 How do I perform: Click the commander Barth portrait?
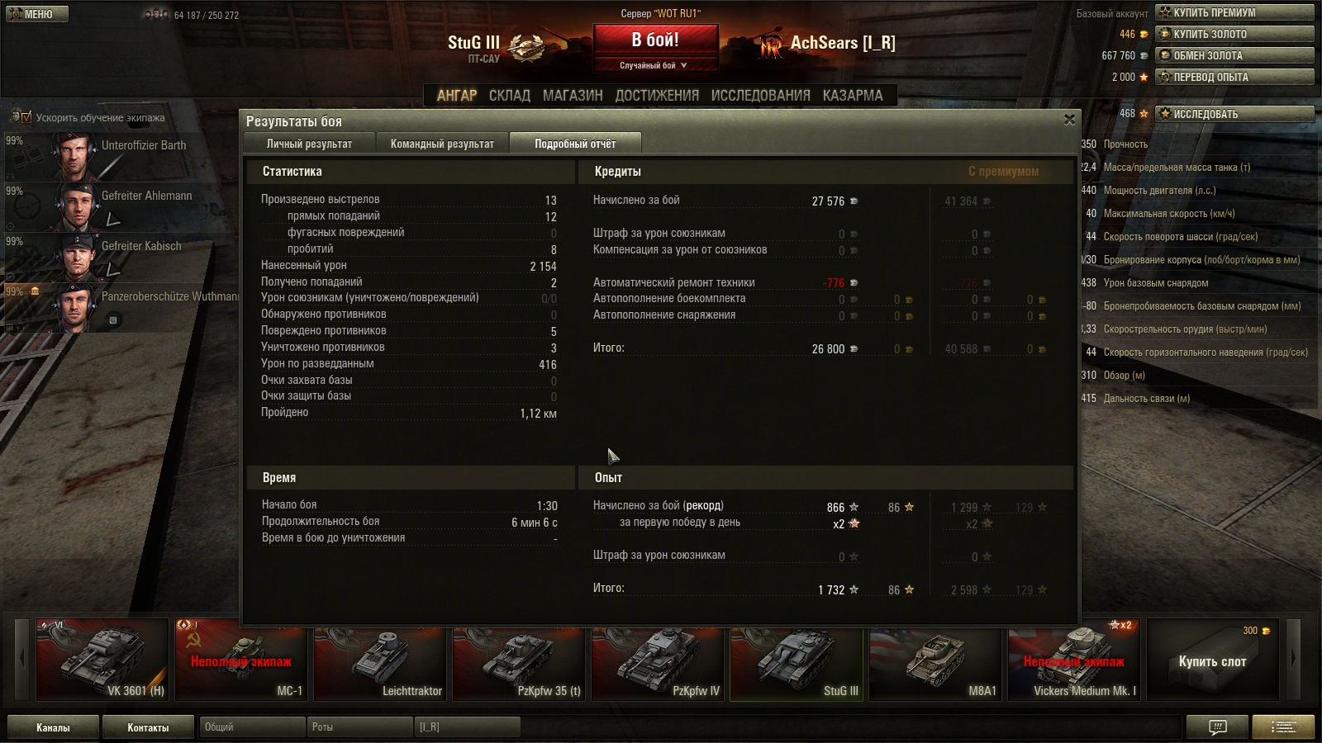76,156
